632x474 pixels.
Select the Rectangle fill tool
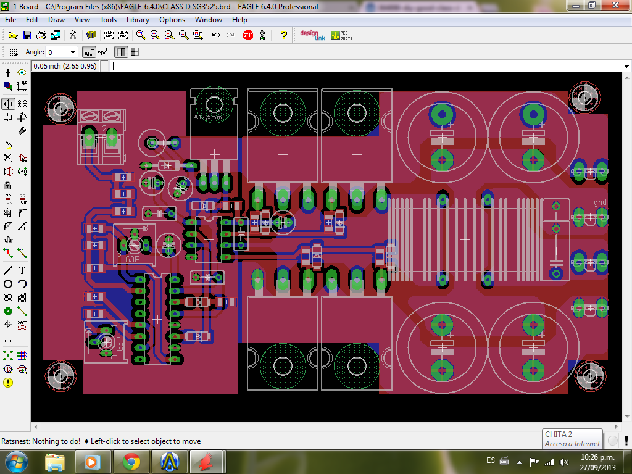coord(8,297)
